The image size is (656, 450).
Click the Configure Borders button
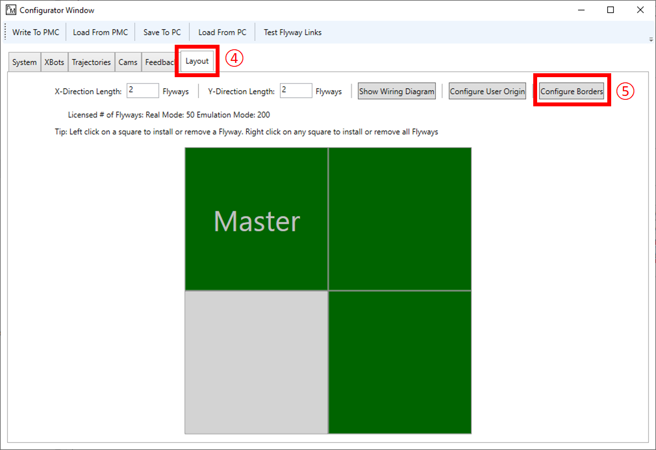click(x=571, y=91)
